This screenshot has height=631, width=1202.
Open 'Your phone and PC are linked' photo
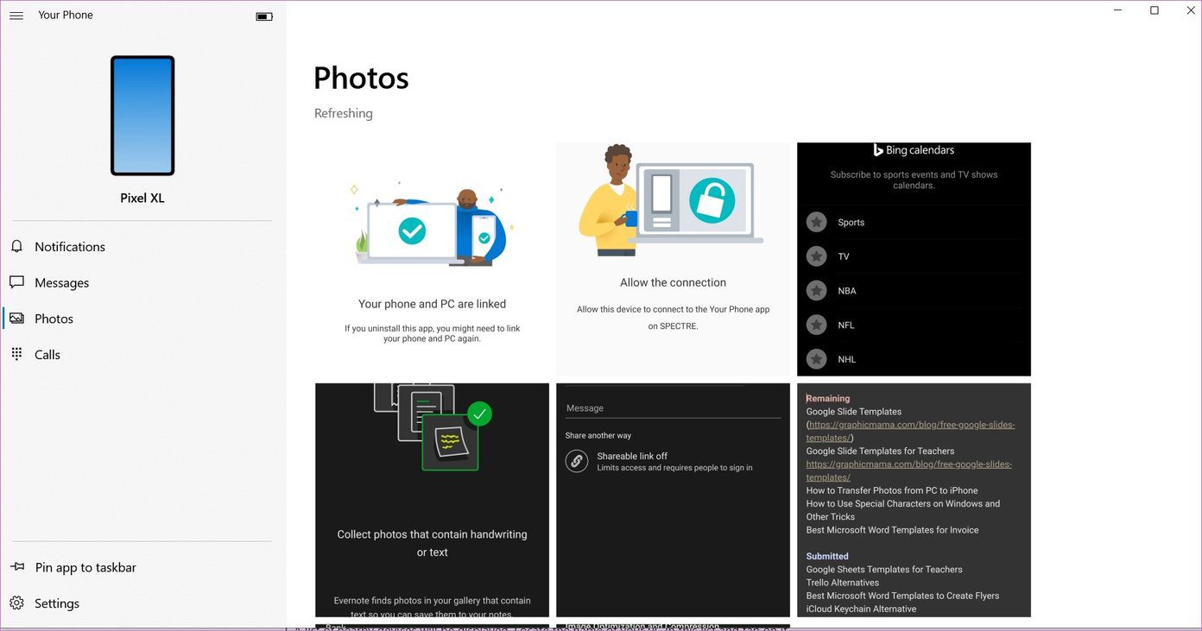(x=432, y=259)
